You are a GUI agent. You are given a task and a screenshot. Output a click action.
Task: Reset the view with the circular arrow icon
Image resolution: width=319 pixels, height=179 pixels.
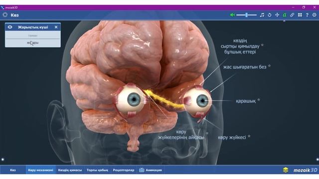[x=270, y=15]
